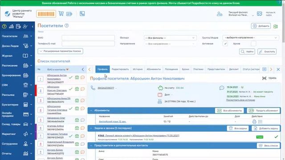Open the Группа/Индив direction dropdown

click(251, 38)
